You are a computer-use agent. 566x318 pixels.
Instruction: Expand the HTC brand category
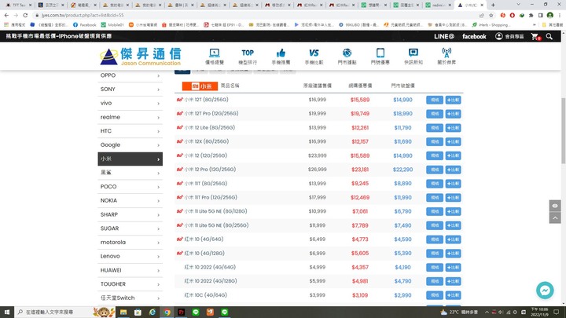tap(130, 131)
